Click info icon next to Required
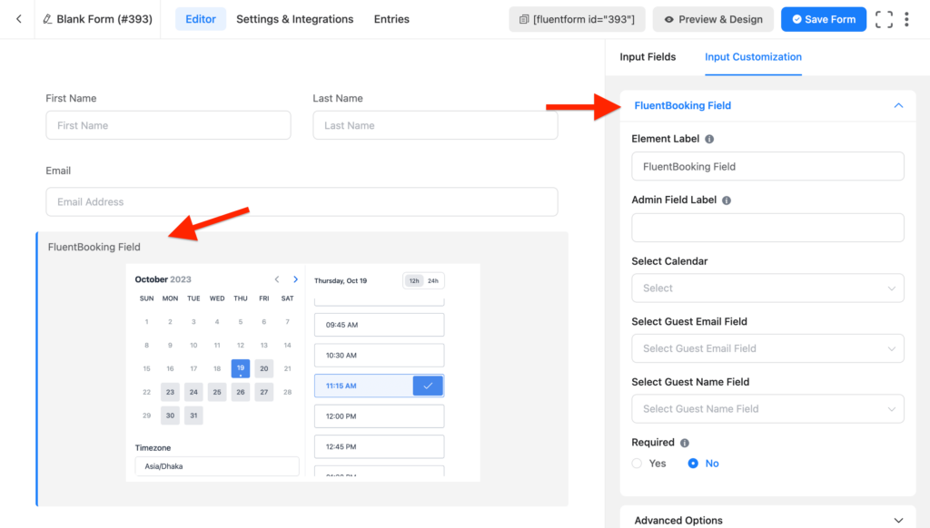This screenshot has width=930, height=528. click(685, 443)
